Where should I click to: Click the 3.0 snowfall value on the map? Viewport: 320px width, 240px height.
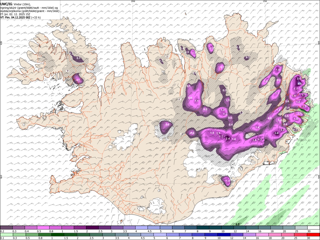(298, 78)
